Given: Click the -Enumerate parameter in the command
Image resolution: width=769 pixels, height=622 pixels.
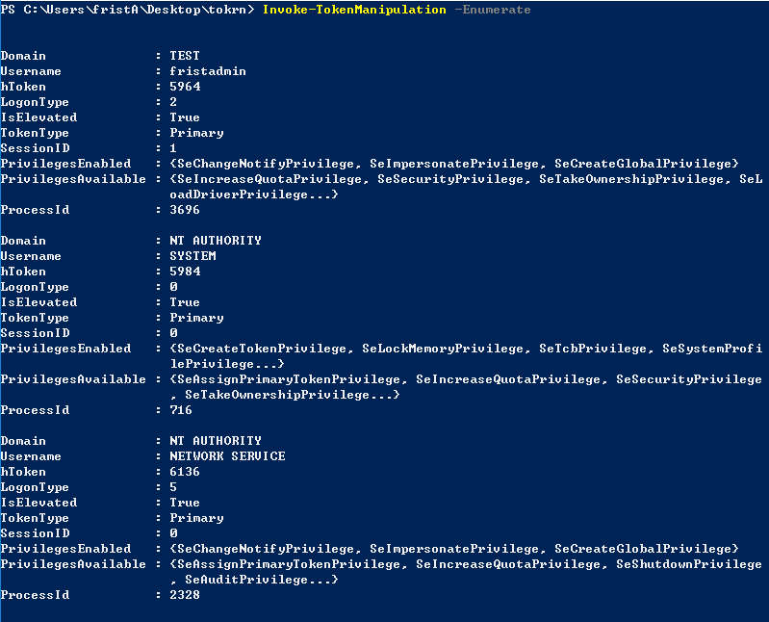Looking at the screenshot, I should pos(493,10).
